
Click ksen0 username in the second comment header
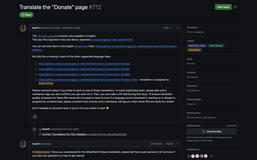pos(36,144)
